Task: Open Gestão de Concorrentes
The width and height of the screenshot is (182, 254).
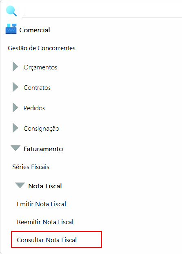Action: [x=42, y=48]
